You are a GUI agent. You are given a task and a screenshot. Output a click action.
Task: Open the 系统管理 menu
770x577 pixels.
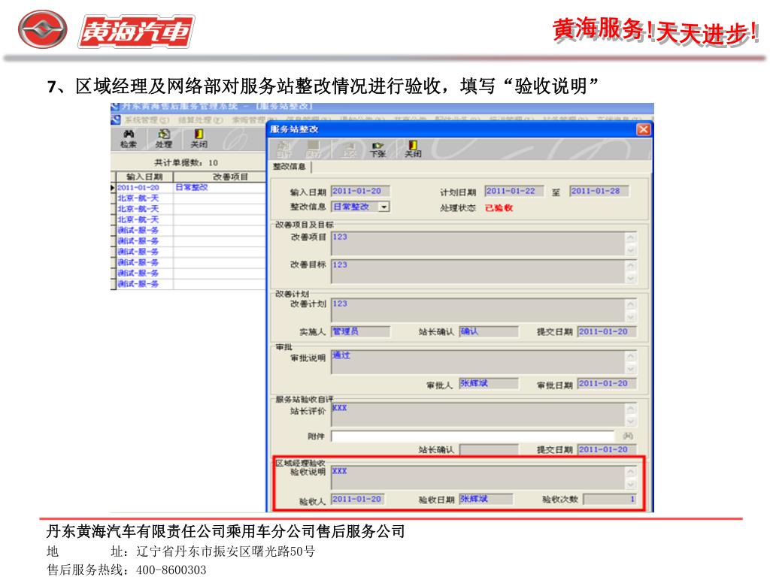tap(146, 119)
